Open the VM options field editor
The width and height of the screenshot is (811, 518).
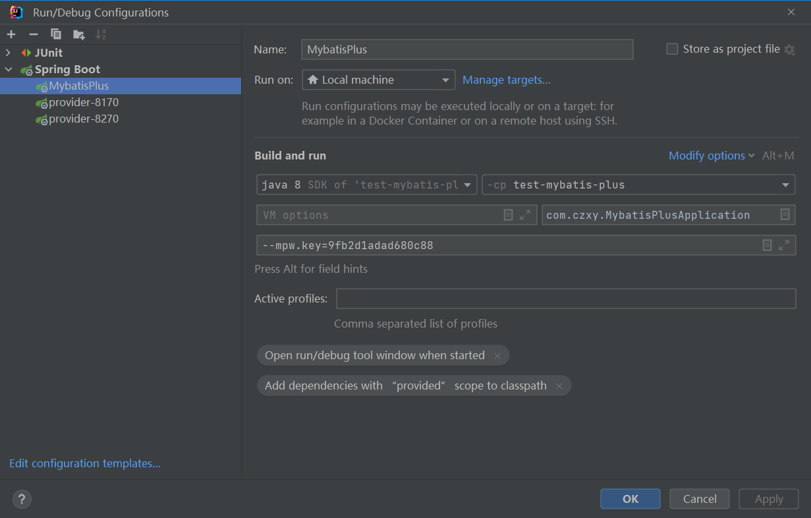[x=508, y=215]
